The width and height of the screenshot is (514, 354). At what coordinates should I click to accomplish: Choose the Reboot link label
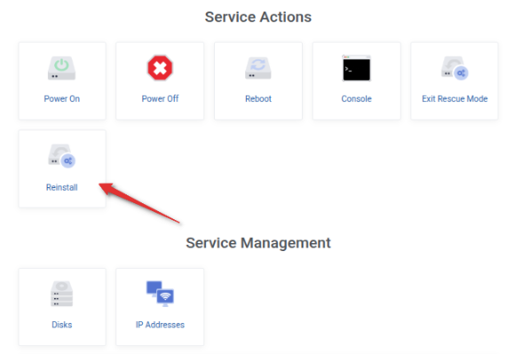click(258, 98)
